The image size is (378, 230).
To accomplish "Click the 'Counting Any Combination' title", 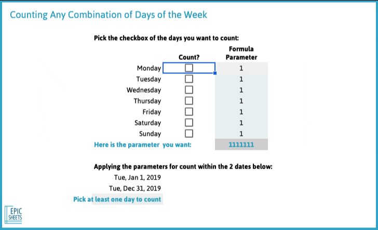I will [108, 15].
